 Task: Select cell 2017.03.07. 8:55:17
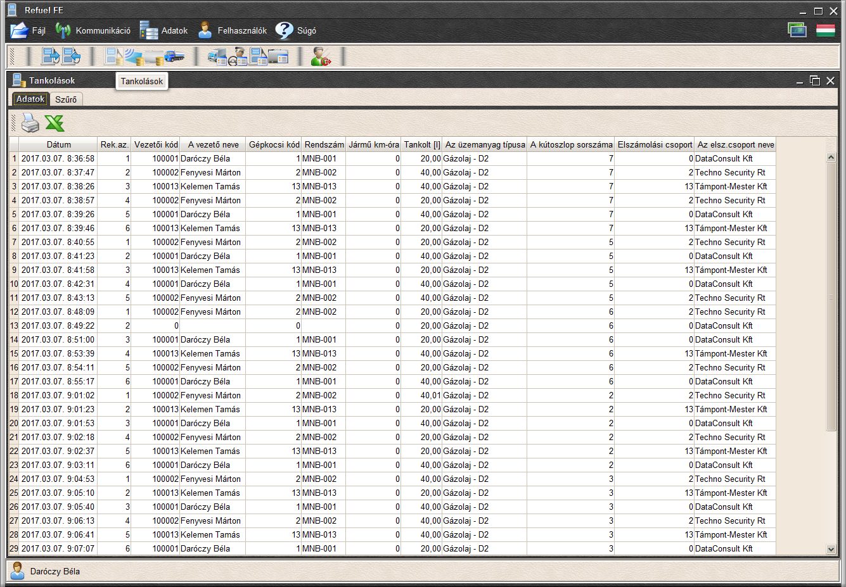tap(58, 381)
